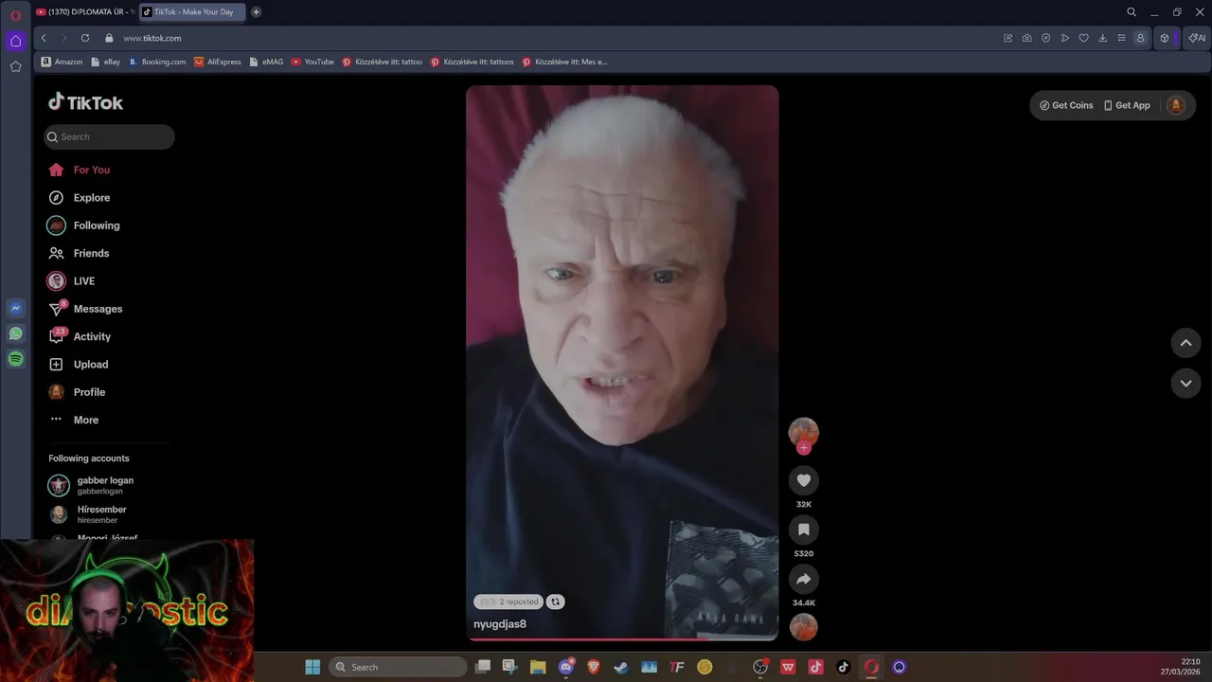Open Opera Easy Setup sliders icon
Image resolution: width=1212 pixels, height=682 pixels.
tap(1122, 38)
